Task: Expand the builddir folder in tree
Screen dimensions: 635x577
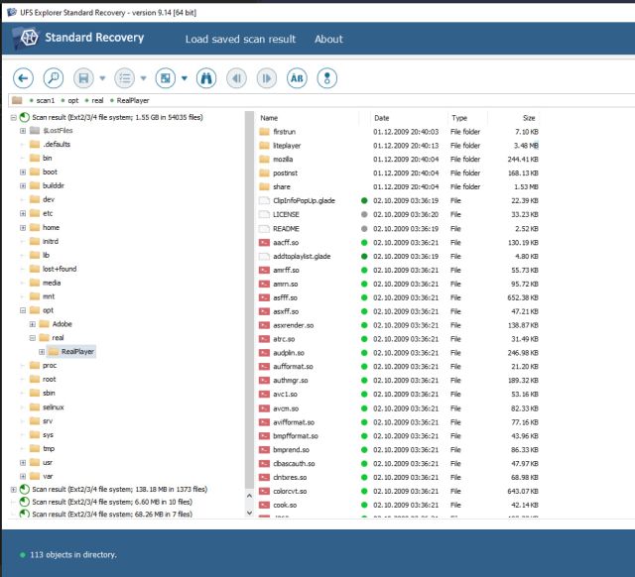Action: (x=23, y=185)
